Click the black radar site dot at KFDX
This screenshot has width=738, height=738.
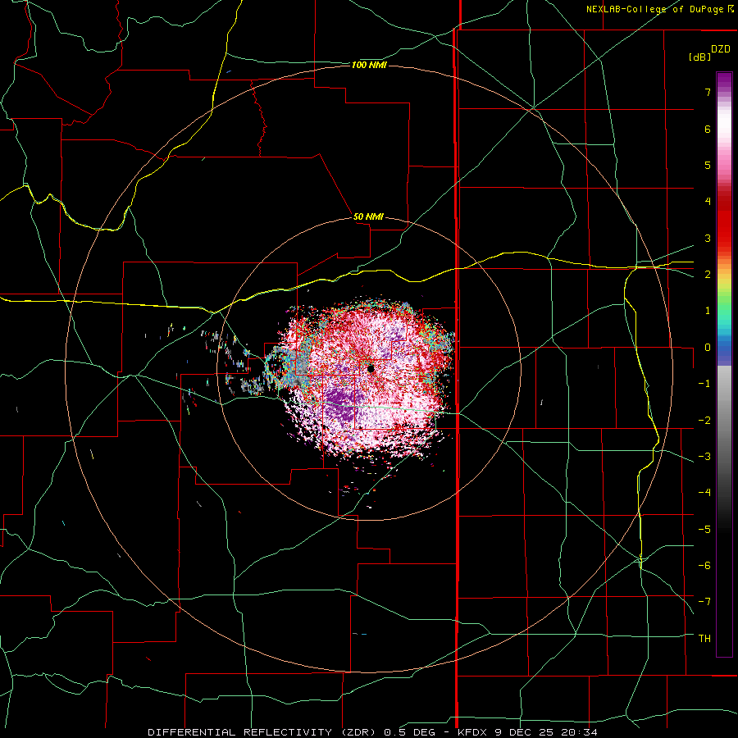[x=371, y=368]
